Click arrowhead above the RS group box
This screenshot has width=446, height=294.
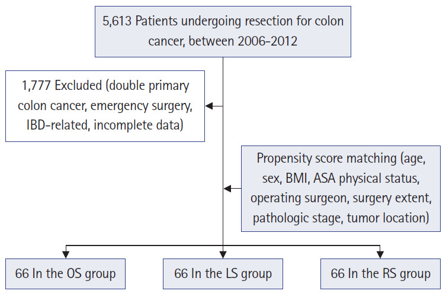pyautogui.click(x=380, y=254)
